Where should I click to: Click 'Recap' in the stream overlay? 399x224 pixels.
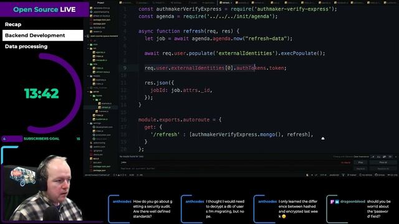[13, 24]
